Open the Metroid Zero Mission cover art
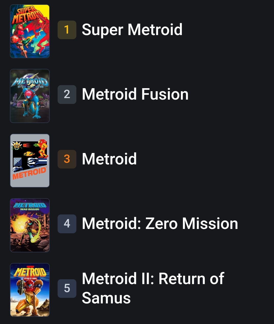Viewport: 274px width, 324px height. pos(30,225)
